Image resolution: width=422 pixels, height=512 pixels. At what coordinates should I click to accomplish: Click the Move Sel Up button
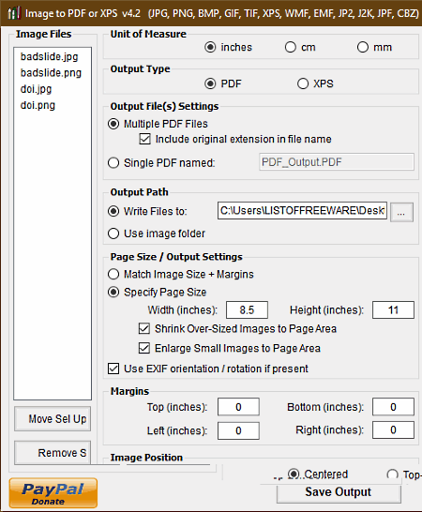tap(53, 419)
